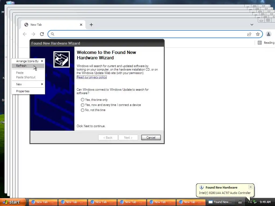Select 'No, not this time' option
Screen dimensions: 275x206
click(x=93, y=110)
